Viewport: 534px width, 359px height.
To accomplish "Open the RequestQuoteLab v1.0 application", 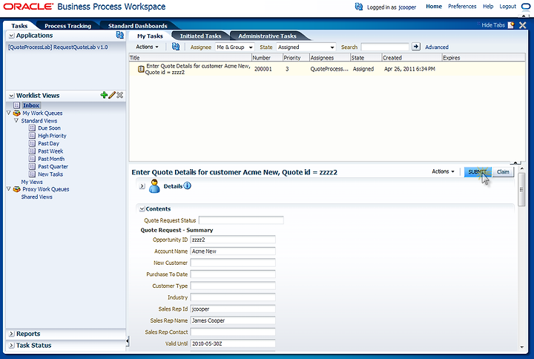I will click(x=58, y=47).
